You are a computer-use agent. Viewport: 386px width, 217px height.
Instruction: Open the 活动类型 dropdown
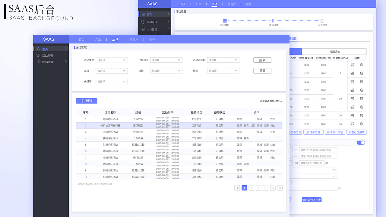pos(112,60)
